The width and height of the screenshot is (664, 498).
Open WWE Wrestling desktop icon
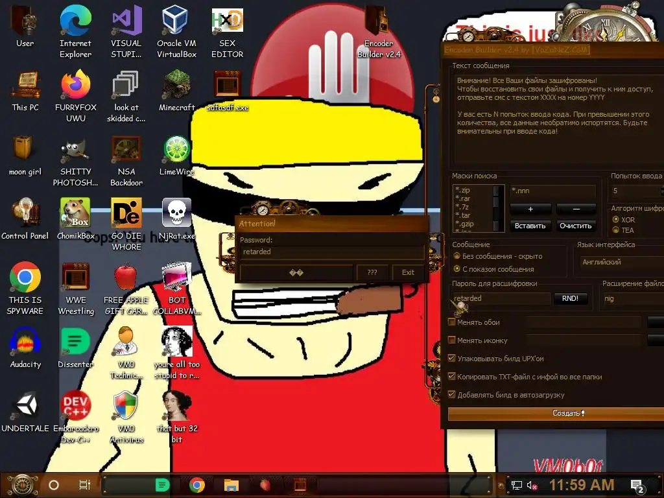76,288
